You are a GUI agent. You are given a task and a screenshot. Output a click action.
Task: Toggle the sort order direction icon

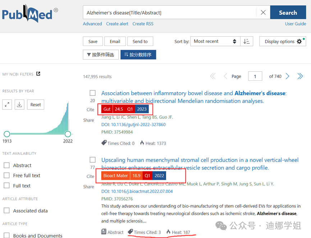click(247, 41)
